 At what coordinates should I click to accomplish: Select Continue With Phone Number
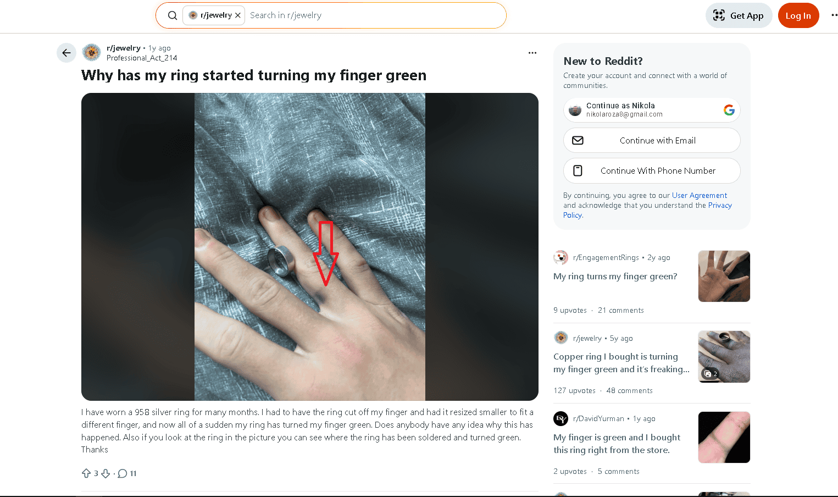652,170
